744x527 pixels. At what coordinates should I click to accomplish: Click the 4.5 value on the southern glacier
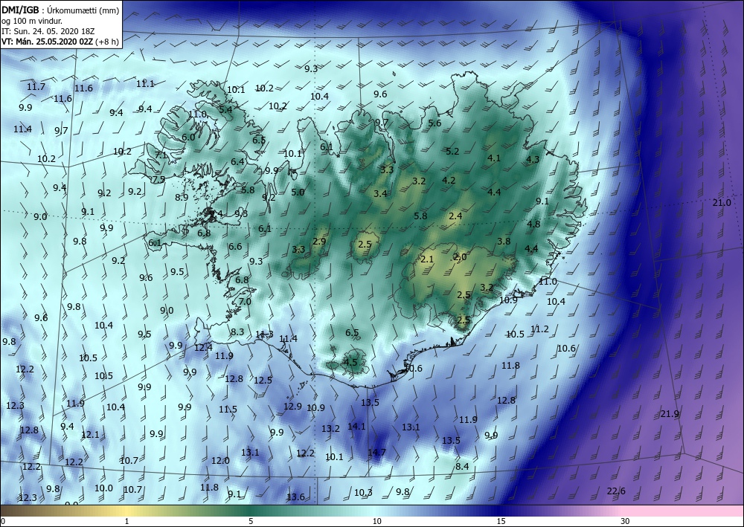(x=350, y=362)
